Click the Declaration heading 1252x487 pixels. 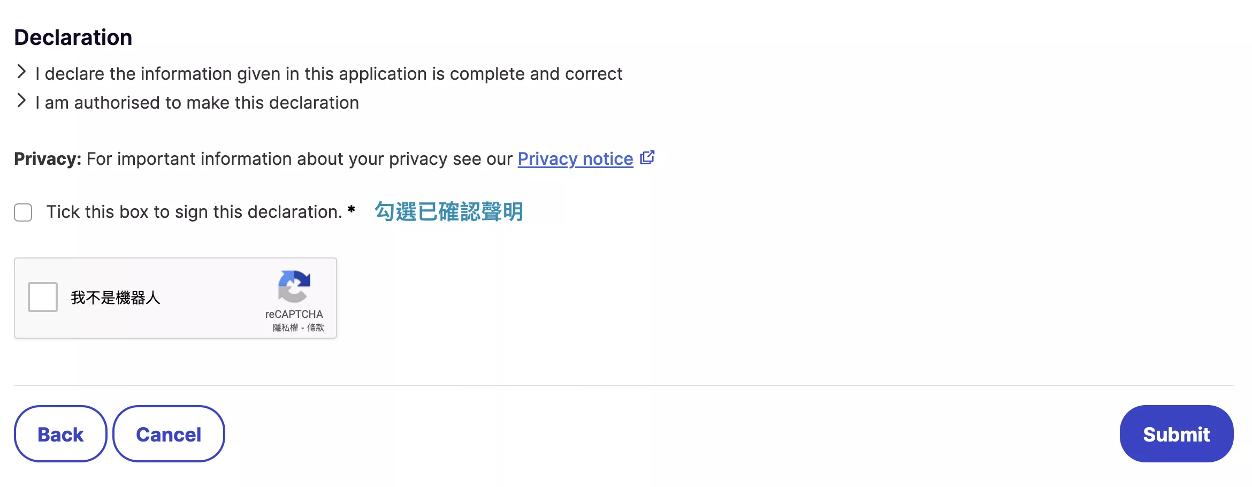coord(73,37)
